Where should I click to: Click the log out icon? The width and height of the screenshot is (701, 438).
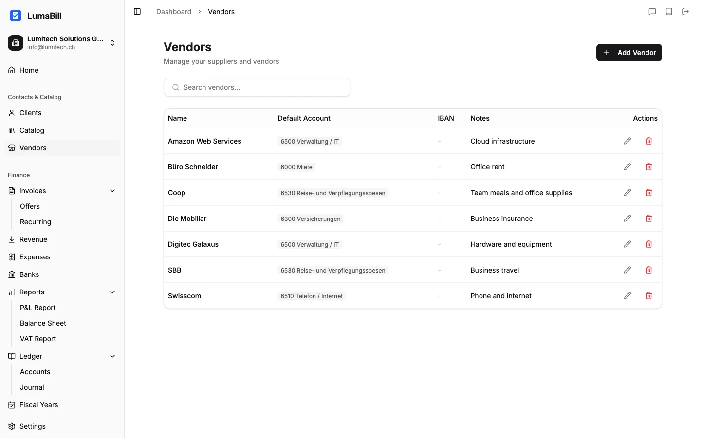click(685, 12)
